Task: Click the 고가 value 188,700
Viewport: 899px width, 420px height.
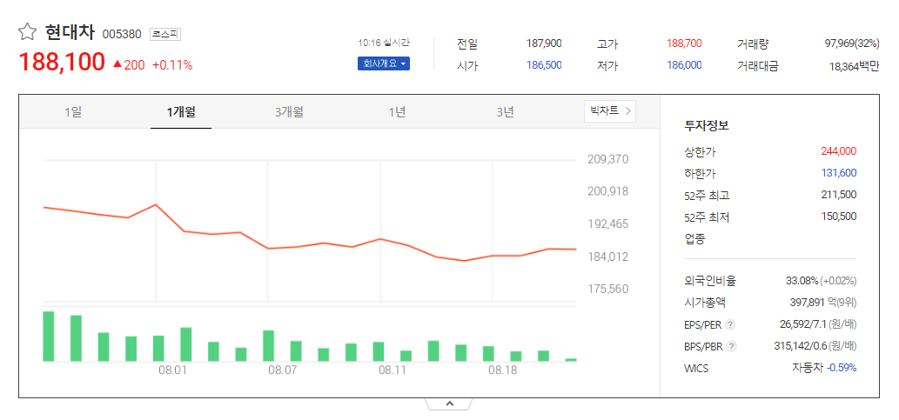Action: [684, 43]
